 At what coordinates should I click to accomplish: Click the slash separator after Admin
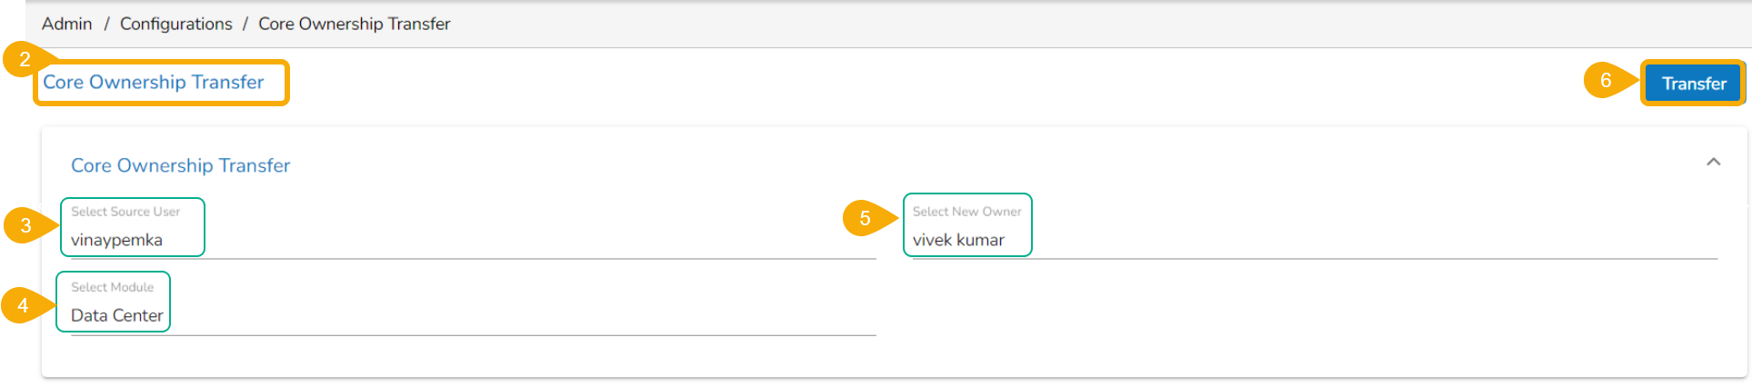tap(106, 24)
